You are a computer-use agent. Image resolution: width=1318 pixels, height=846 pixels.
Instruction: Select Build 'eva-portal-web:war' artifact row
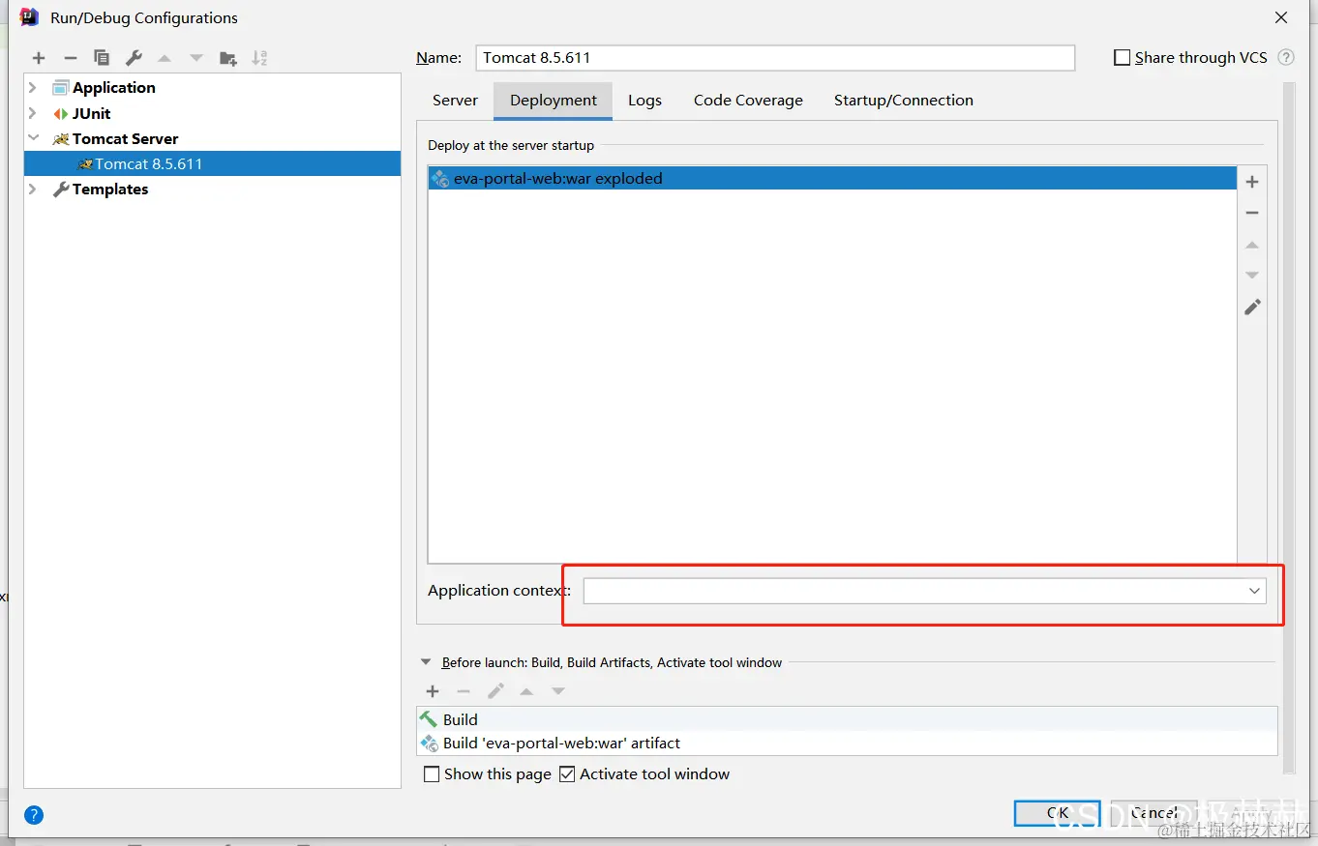pyautogui.click(x=847, y=744)
